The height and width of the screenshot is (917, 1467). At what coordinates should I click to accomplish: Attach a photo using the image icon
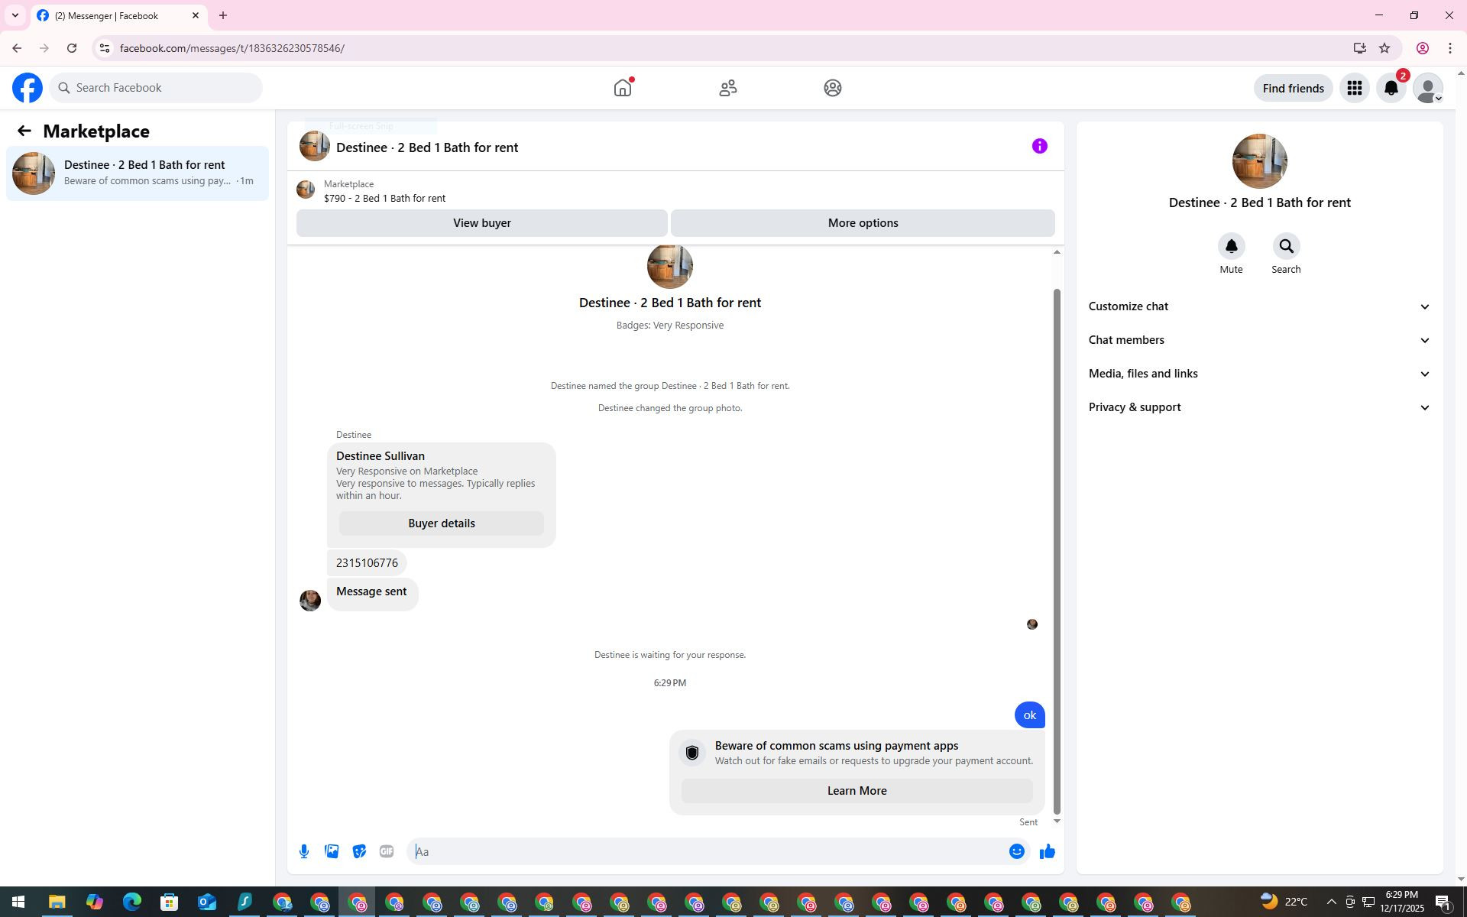click(332, 851)
